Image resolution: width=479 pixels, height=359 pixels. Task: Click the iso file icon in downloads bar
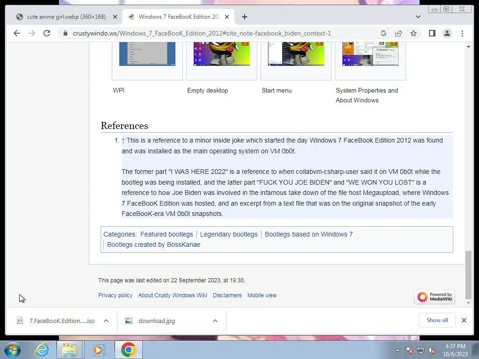click(20, 321)
